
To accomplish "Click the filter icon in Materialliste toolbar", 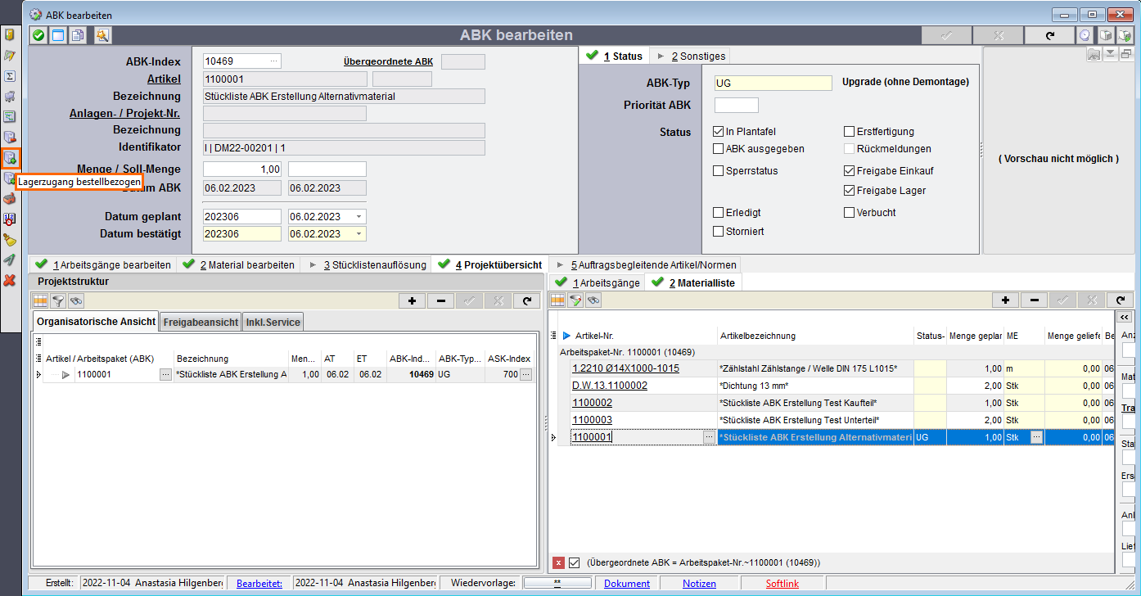I will tap(575, 300).
